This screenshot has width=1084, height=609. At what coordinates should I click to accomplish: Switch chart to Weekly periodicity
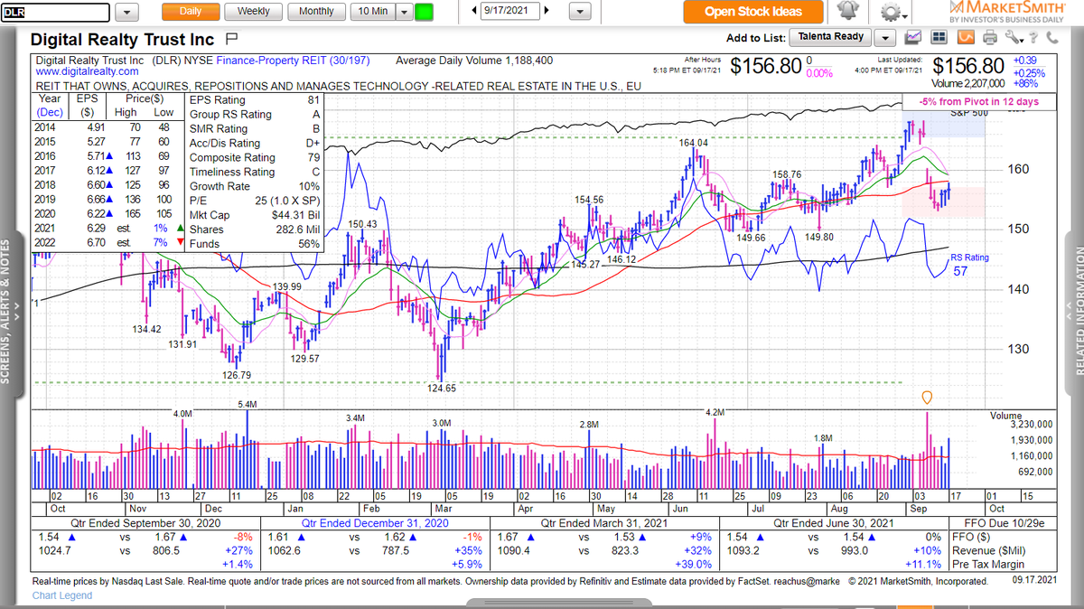click(253, 11)
